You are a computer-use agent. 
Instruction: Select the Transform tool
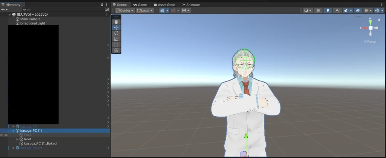tap(116, 50)
